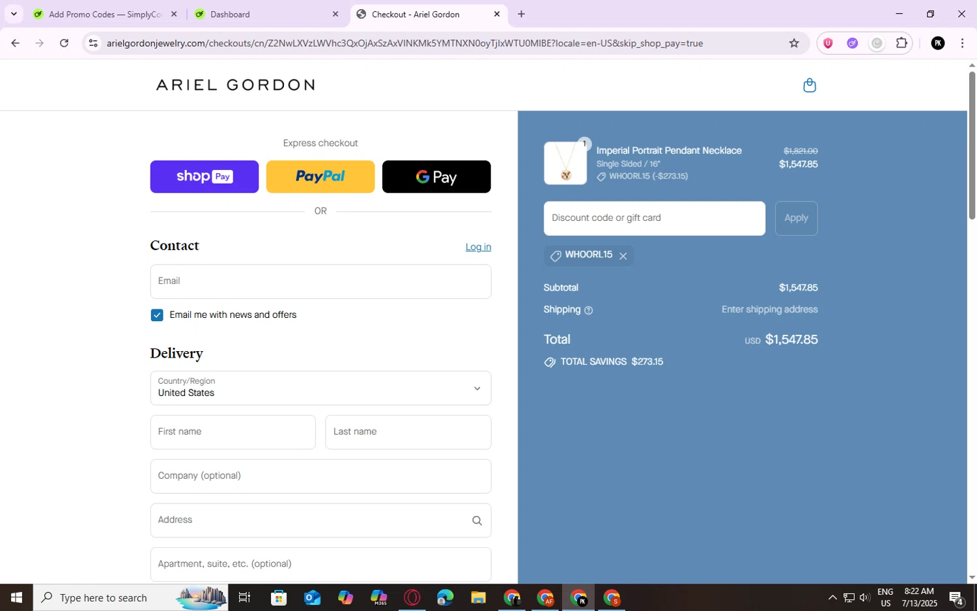The image size is (977, 611).
Task: Click the Imperial Portrait Pendant Necklace thumbnail
Action: [565, 163]
